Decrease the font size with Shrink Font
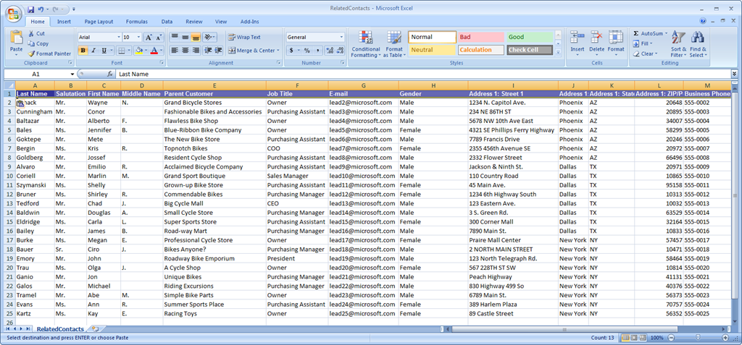Screen dimensions: 742x345 click(159, 38)
